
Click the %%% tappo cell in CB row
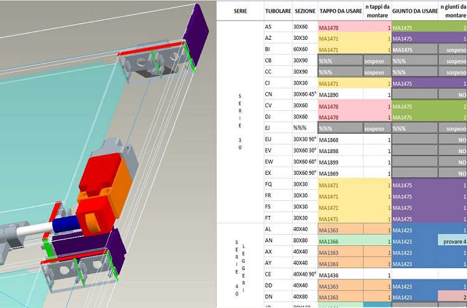pyautogui.click(x=341, y=60)
